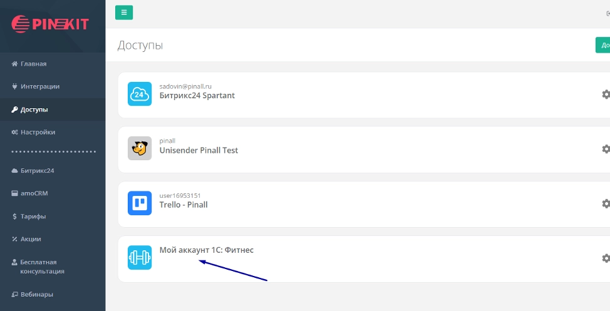This screenshot has width=610, height=311.
Task: Click the 1C Fitness dumbbell icon
Action: pyautogui.click(x=140, y=258)
